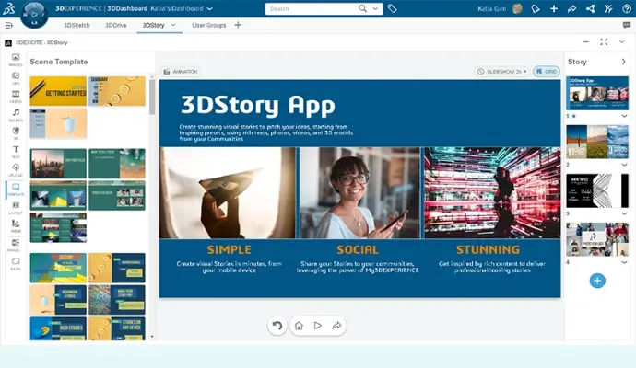Play the story presentation

(318, 326)
